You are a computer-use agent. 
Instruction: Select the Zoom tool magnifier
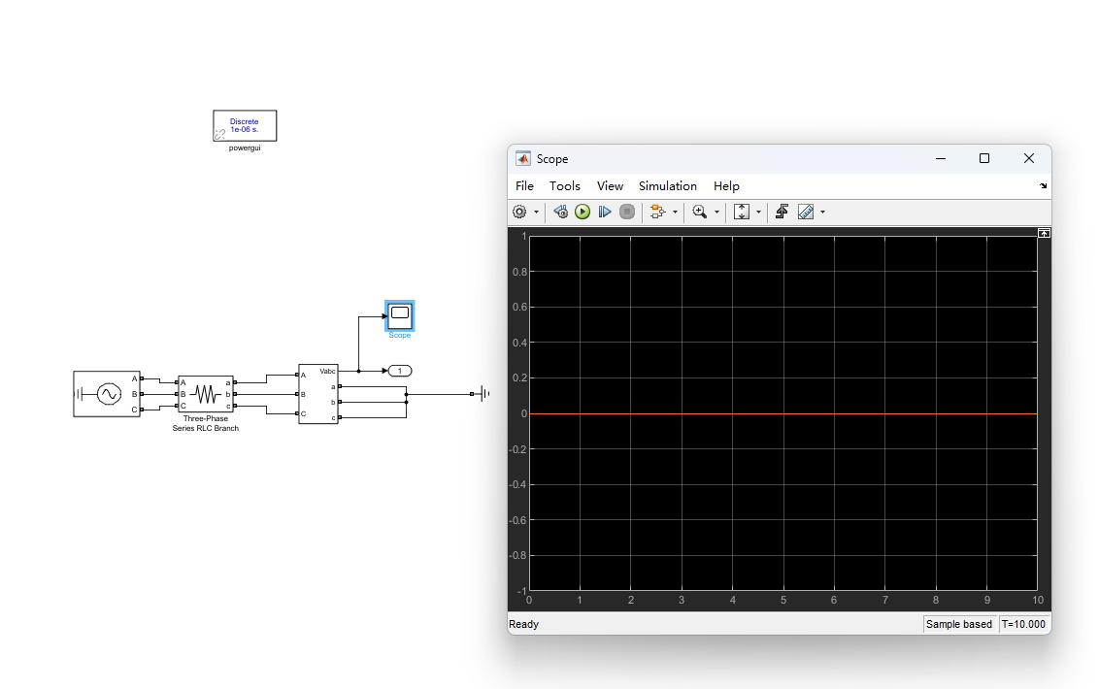[x=699, y=212]
